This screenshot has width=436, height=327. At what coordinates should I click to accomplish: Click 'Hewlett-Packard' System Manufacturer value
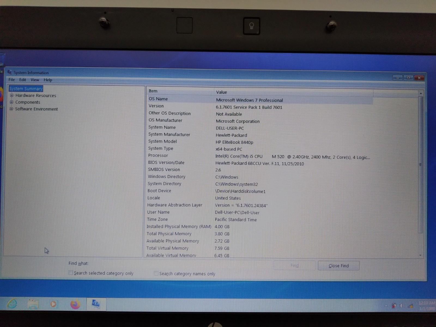pyautogui.click(x=231, y=135)
